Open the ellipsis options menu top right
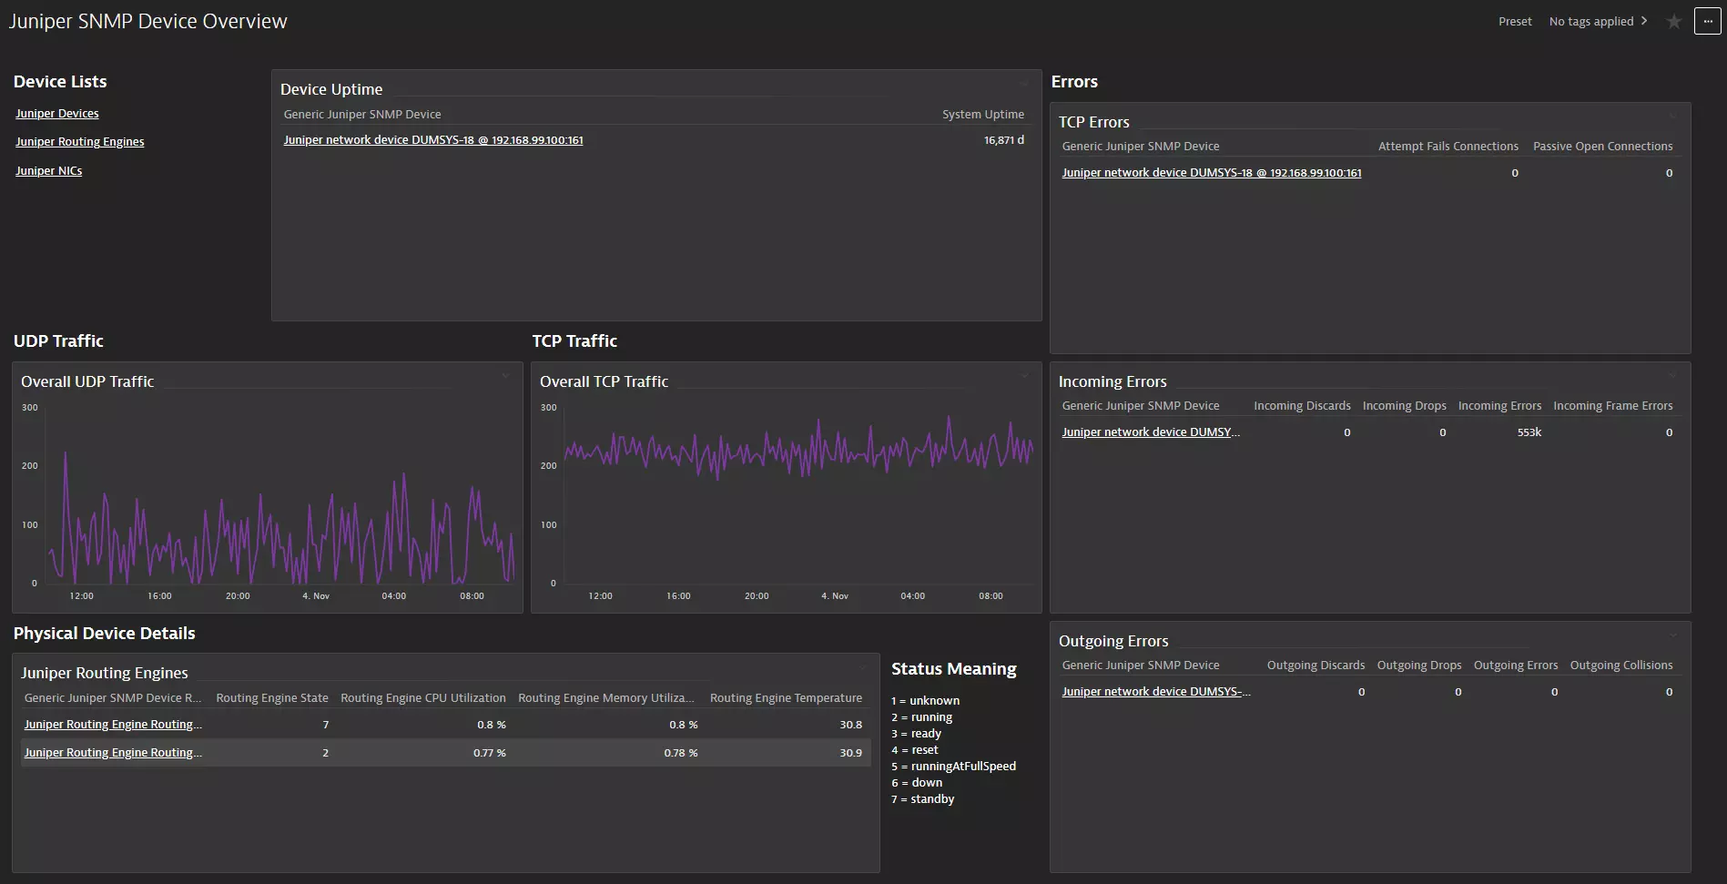This screenshot has width=1727, height=884. (x=1707, y=21)
